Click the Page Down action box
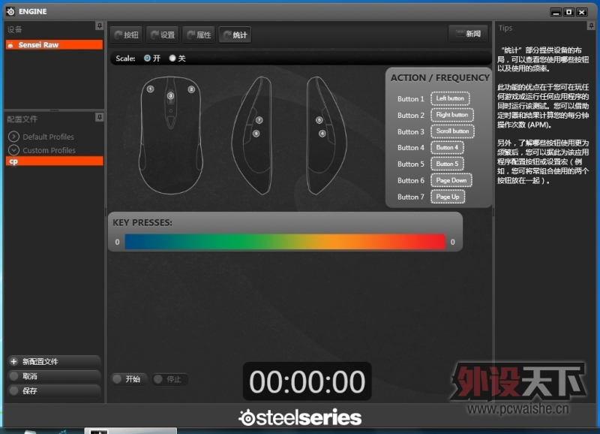The height and width of the screenshot is (434, 600). 451,180
